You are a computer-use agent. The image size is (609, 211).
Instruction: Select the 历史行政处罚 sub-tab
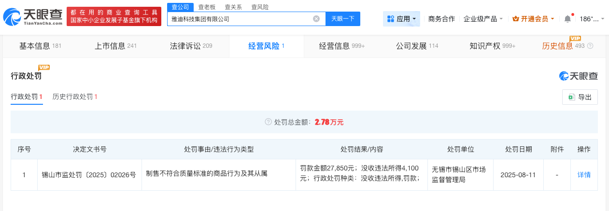[75, 97]
